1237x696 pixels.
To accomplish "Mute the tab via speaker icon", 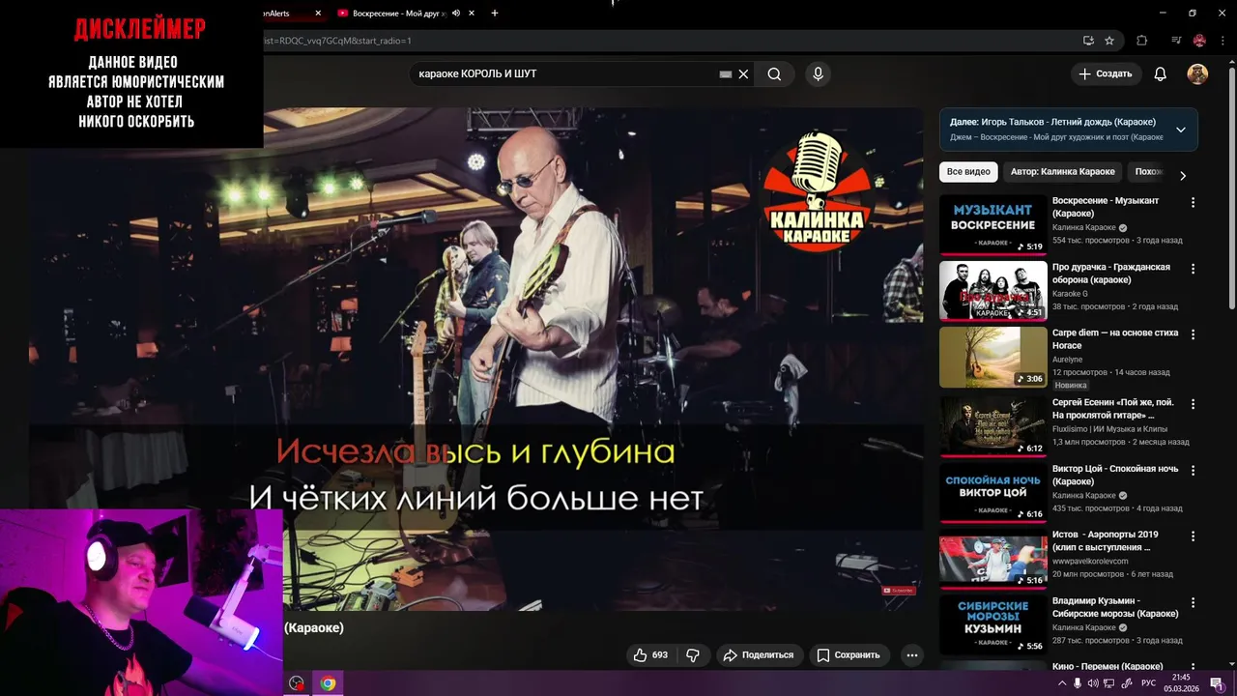I will point(456,14).
